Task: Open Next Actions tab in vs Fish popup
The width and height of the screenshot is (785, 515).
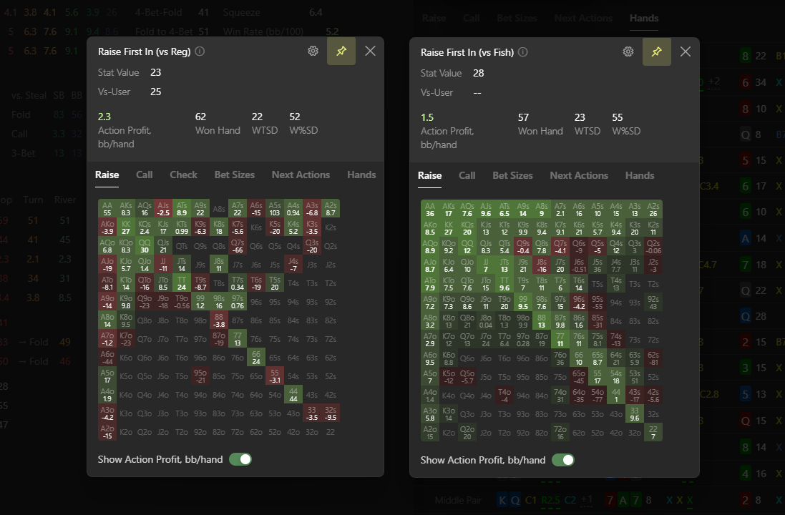Action: click(579, 176)
